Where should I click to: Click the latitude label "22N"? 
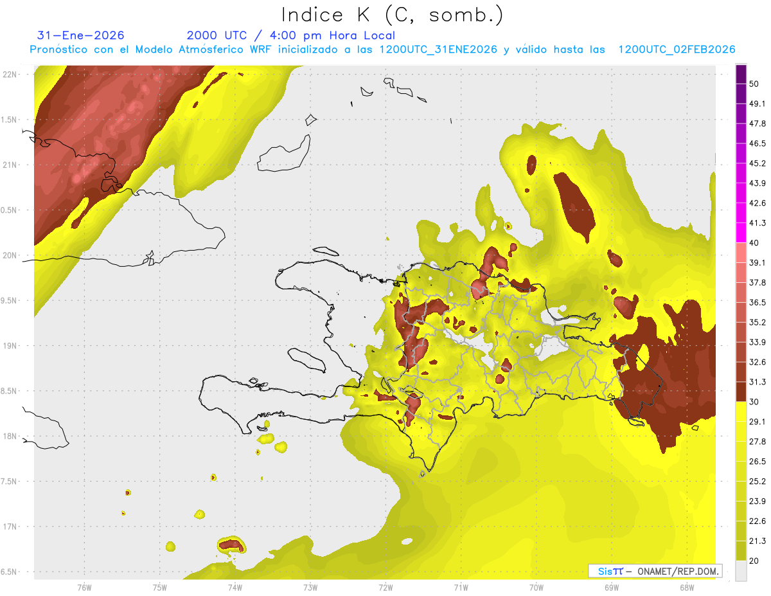pyautogui.click(x=9, y=74)
